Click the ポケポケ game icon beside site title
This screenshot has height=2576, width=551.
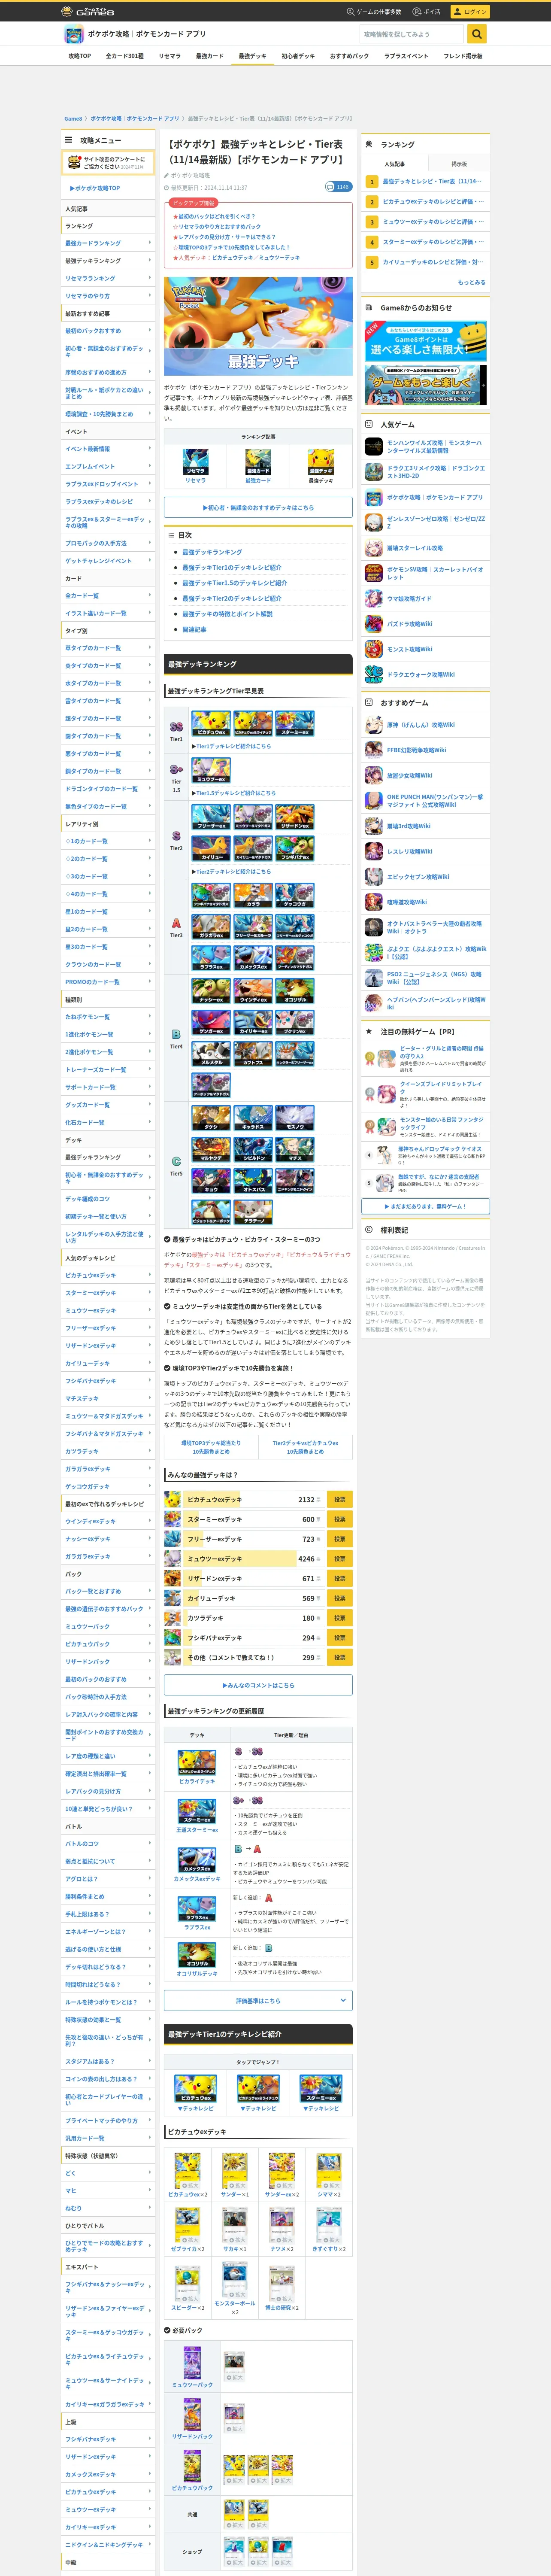click(x=73, y=34)
